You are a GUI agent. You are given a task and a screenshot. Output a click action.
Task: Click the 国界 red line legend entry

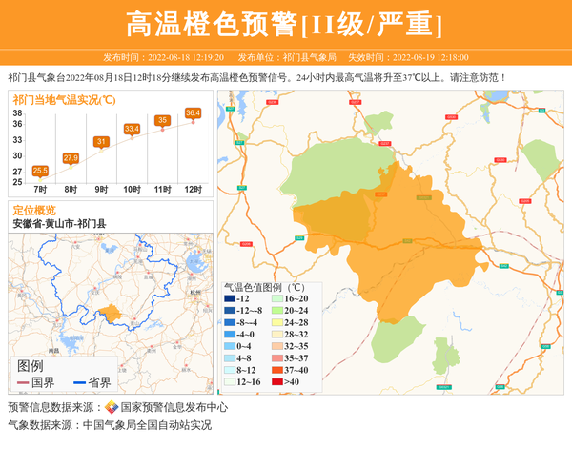tap(37, 382)
